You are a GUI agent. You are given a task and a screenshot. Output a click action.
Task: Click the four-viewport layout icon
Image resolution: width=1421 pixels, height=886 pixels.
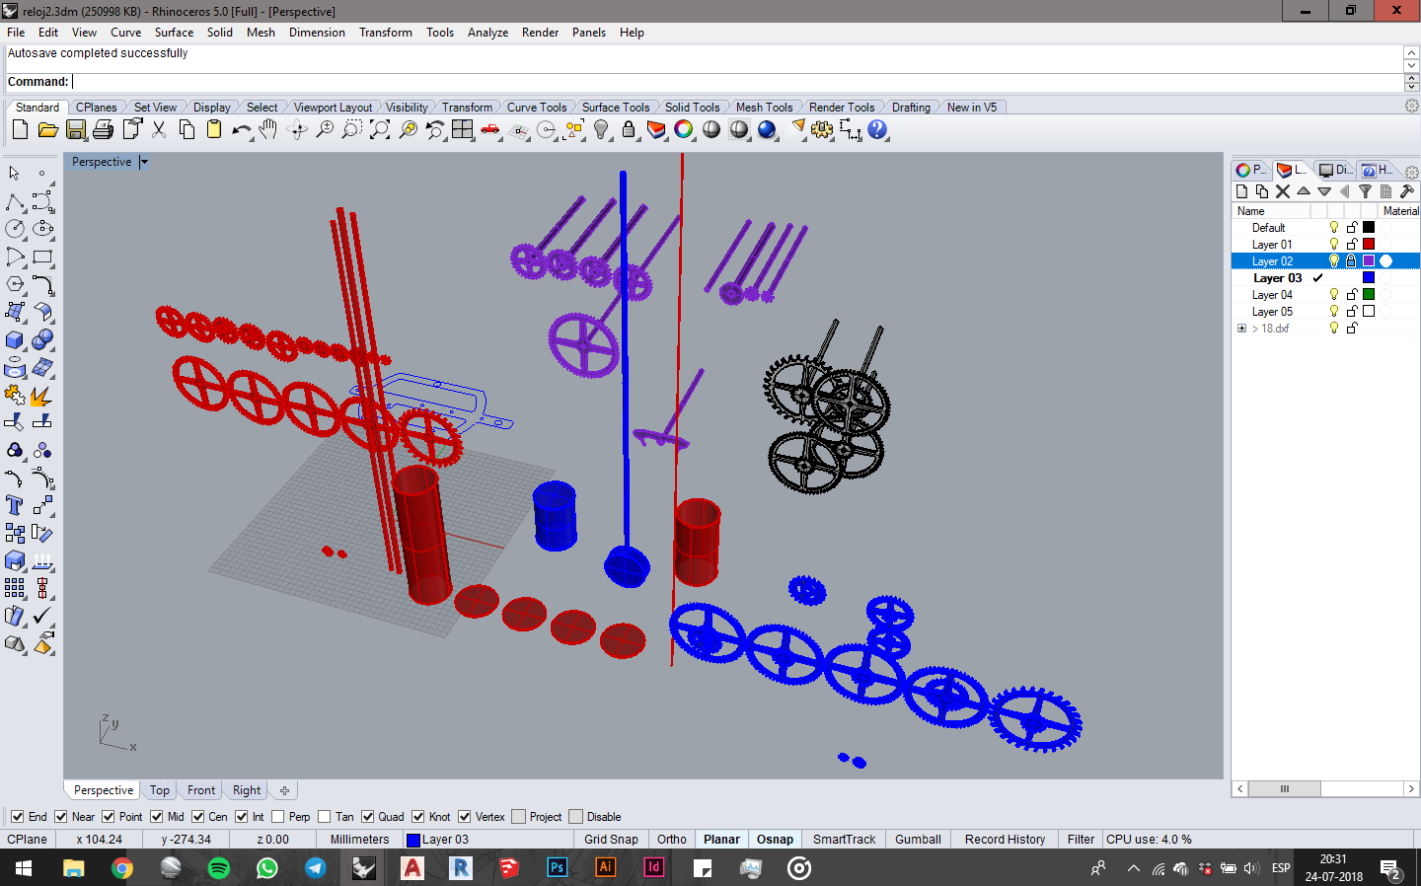coord(463,129)
